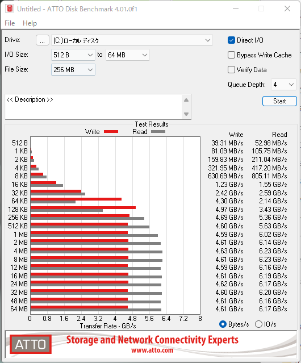The width and height of the screenshot is (301, 363).
Task: Click the "Read" column header in results
Action: click(x=279, y=135)
